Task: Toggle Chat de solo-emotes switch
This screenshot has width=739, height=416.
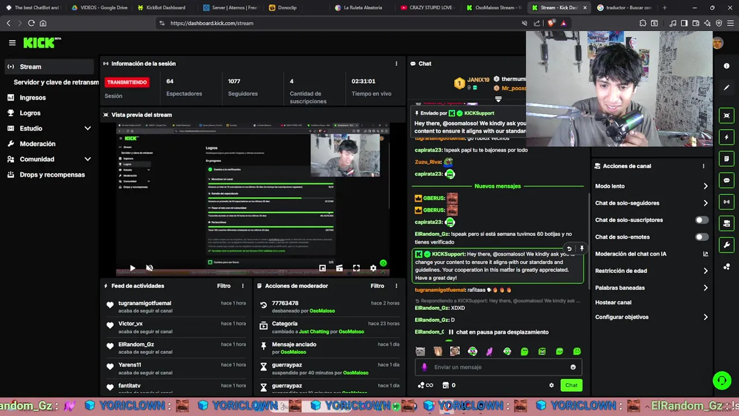Action: [701, 237]
